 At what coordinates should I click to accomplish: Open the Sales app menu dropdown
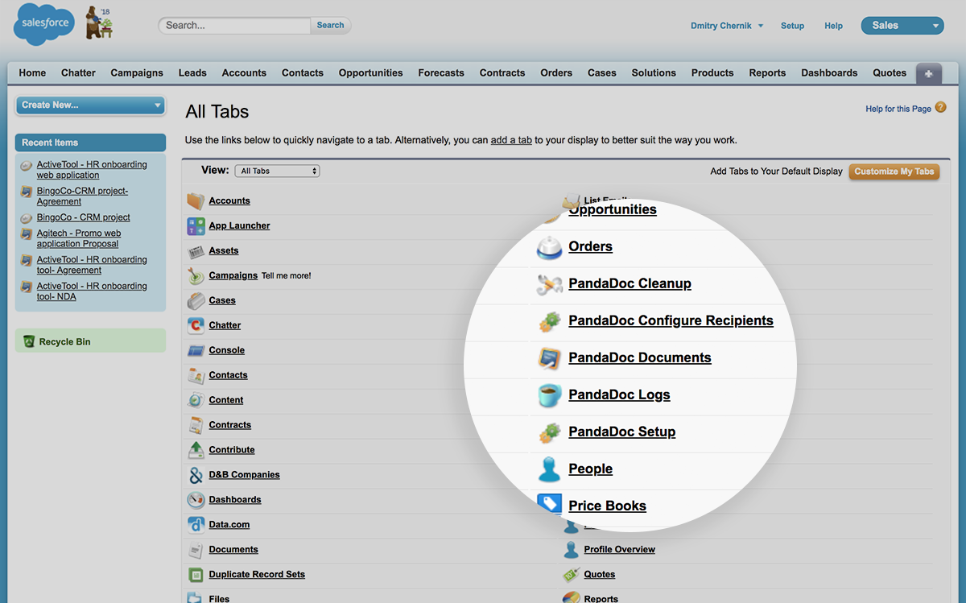coord(902,26)
